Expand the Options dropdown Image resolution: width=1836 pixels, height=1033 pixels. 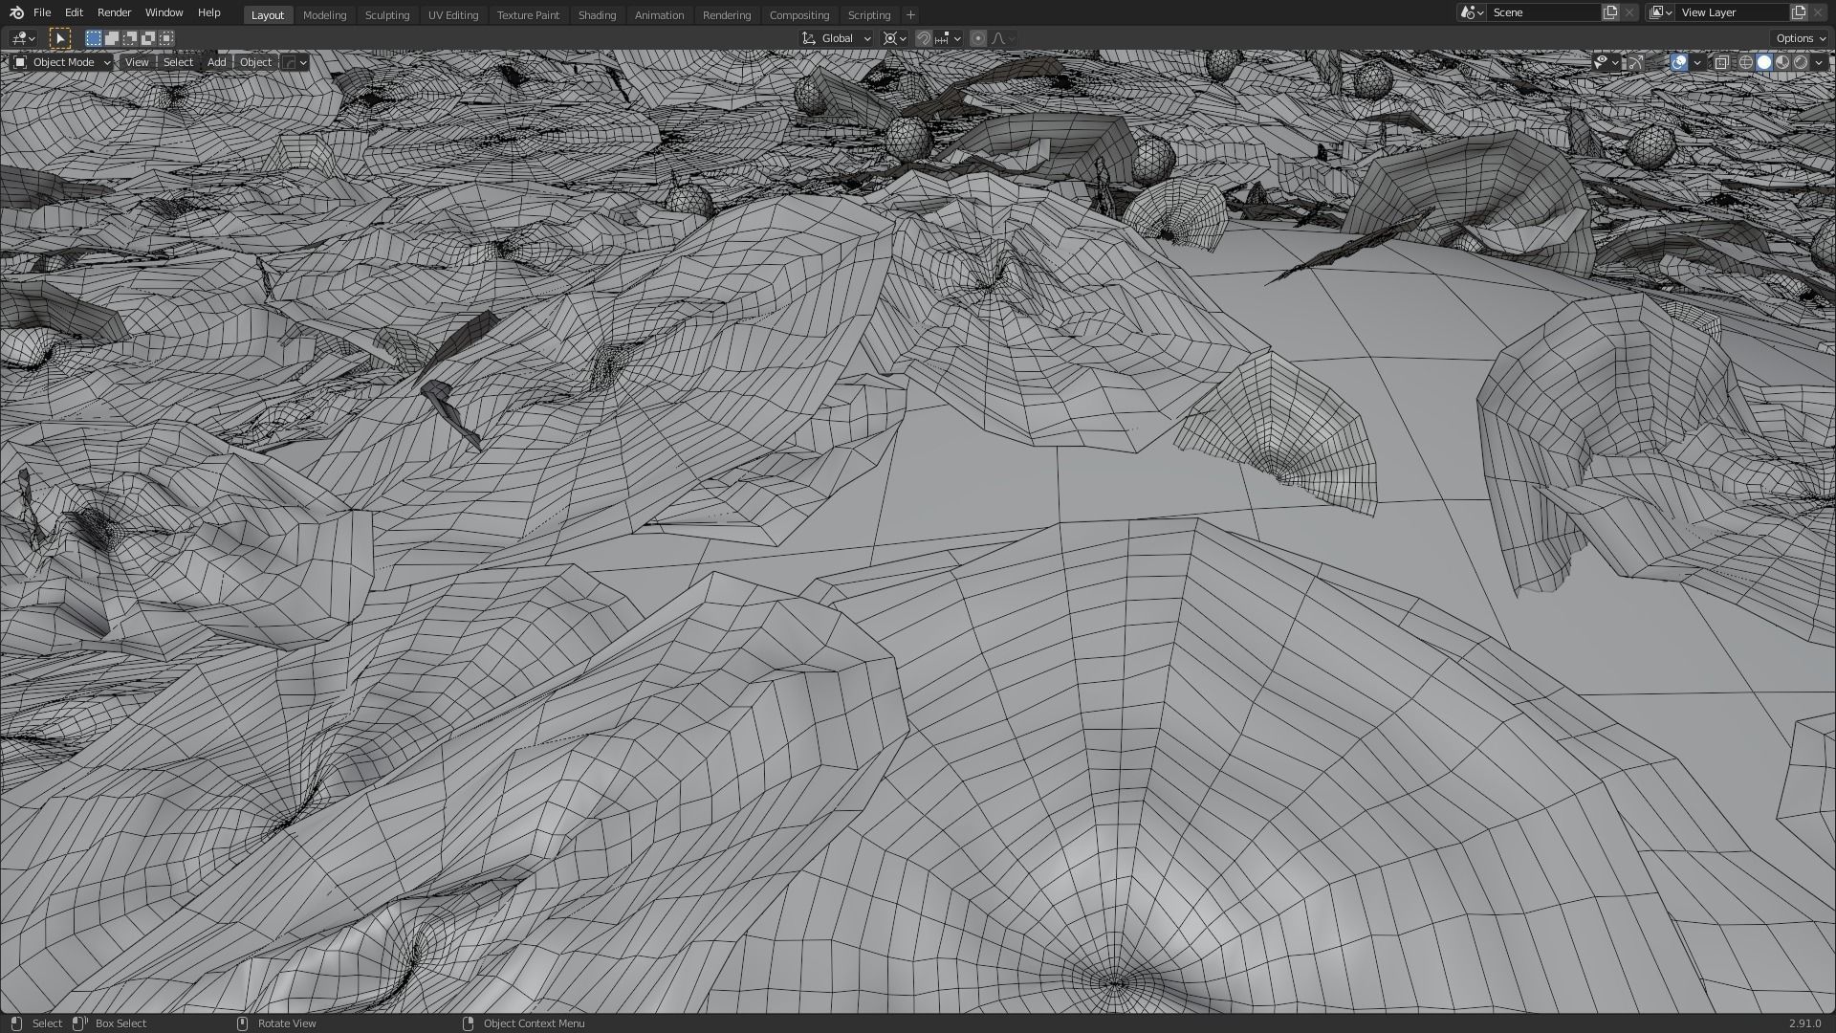(x=1801, y=38)
